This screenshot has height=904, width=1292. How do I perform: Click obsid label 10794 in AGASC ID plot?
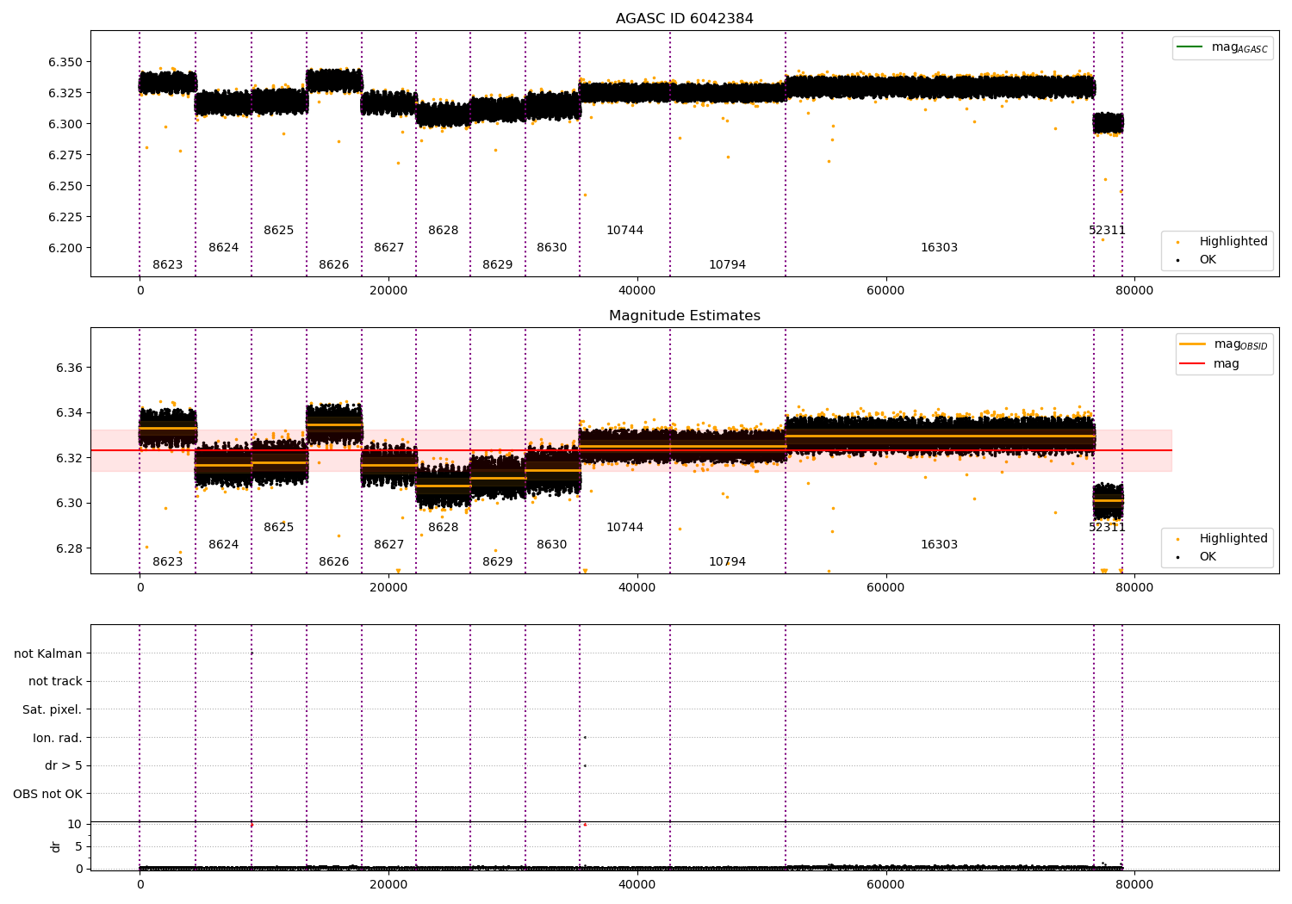coord(727,265)
